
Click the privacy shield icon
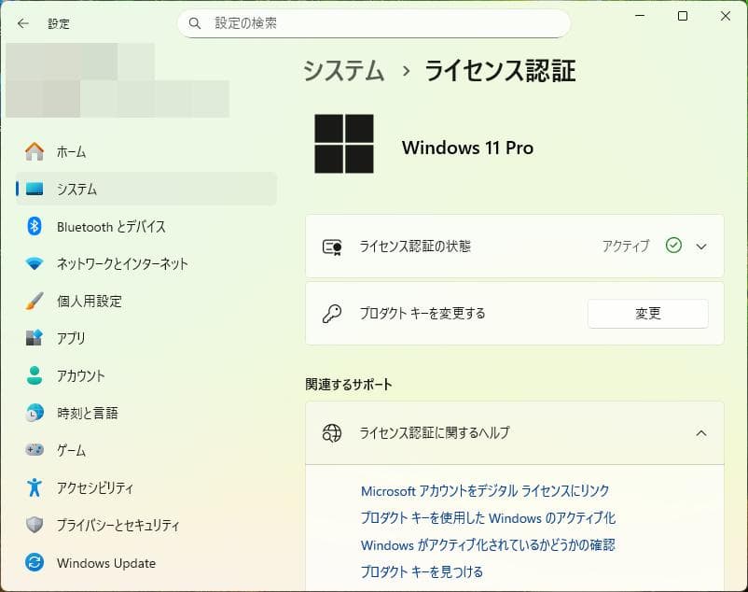[35, 525]
